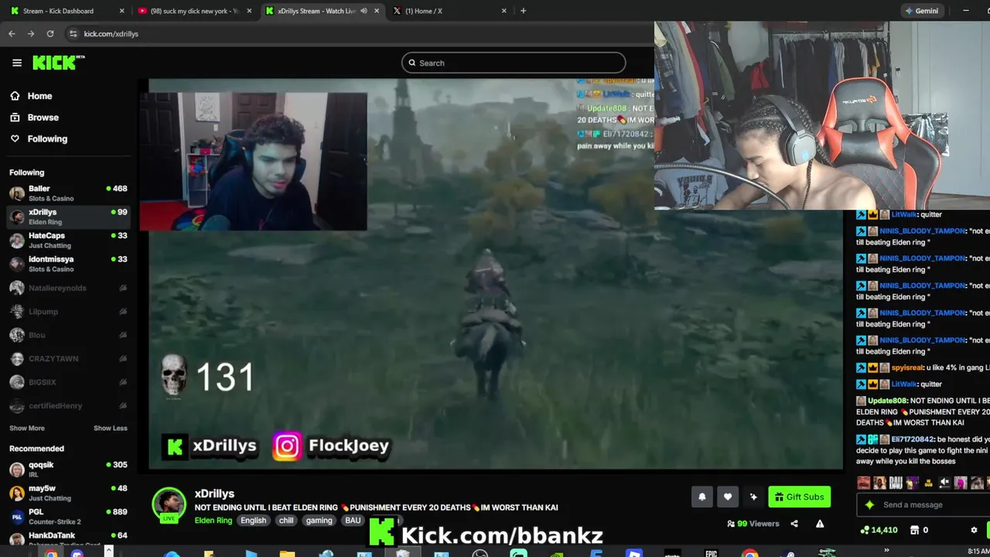Open recommended channel PGL
This screenshot has width=990, height=557.
(68, 517)
